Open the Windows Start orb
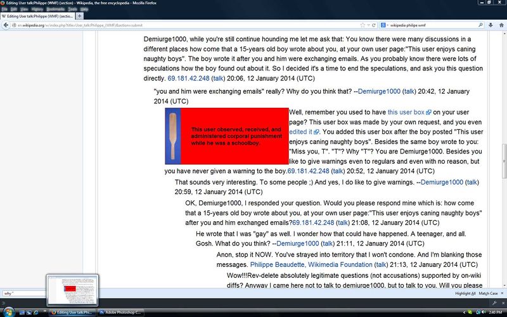507x317 pixels. 8,312
